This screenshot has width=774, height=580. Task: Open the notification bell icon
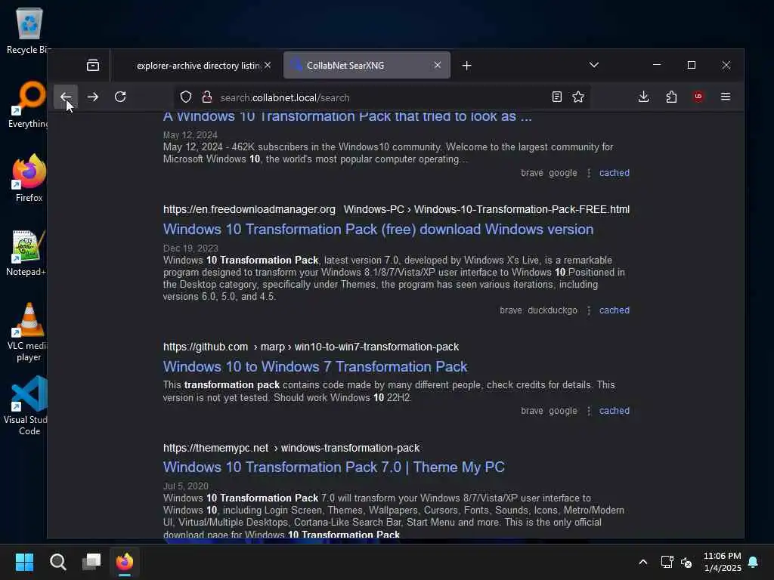pyautogui.click(x=754, y=562)
